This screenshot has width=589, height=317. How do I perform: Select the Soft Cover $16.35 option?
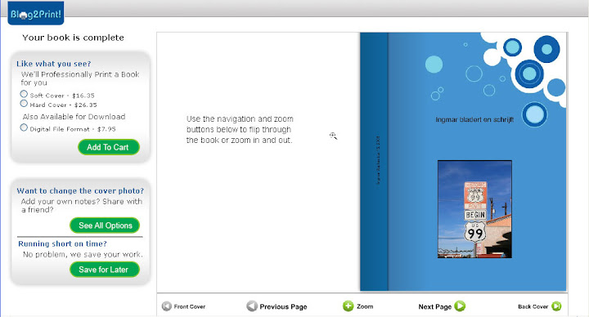click(x=24, y=94)
